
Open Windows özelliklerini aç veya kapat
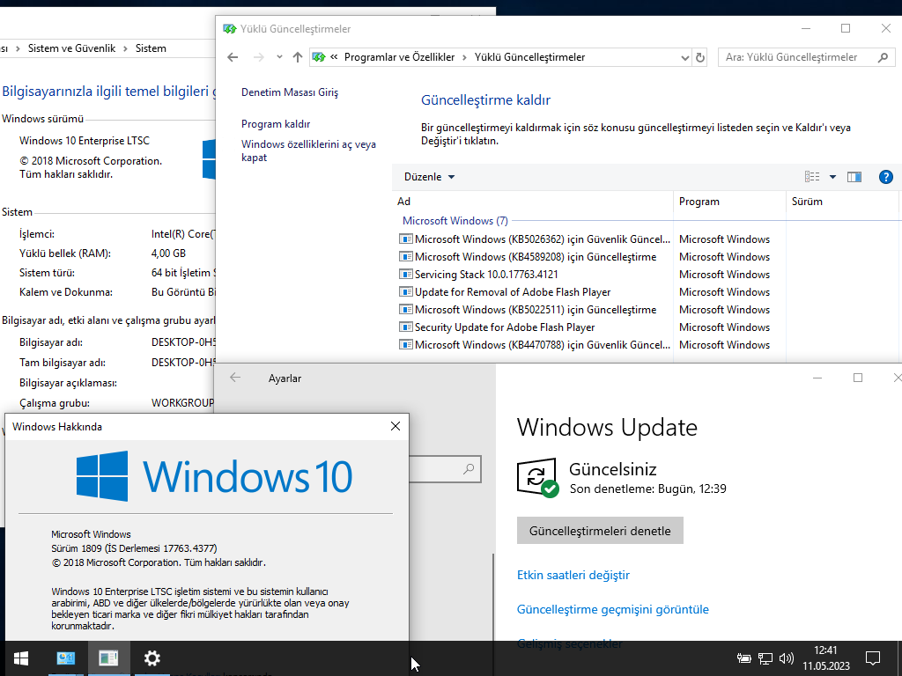coord(308,151)
